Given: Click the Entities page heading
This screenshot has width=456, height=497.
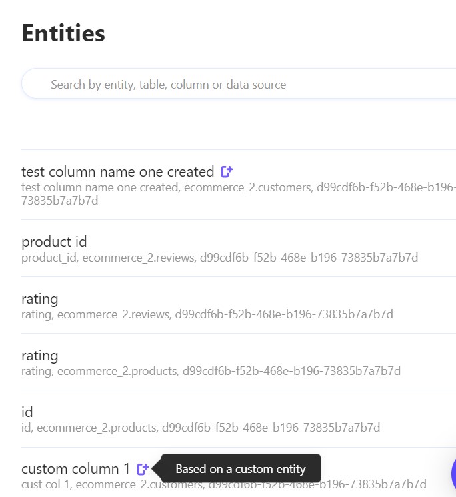Looking at the screenshot, I should click(x=63, y=33).
